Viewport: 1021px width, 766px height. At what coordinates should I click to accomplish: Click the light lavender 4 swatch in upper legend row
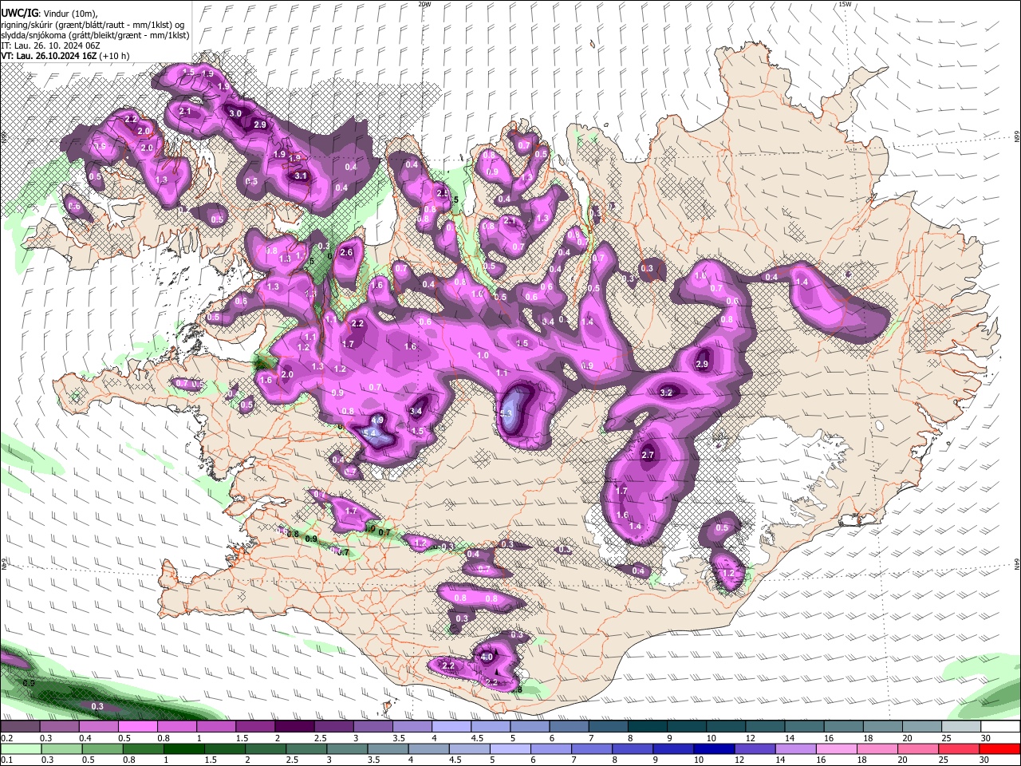tap(450, 727)
